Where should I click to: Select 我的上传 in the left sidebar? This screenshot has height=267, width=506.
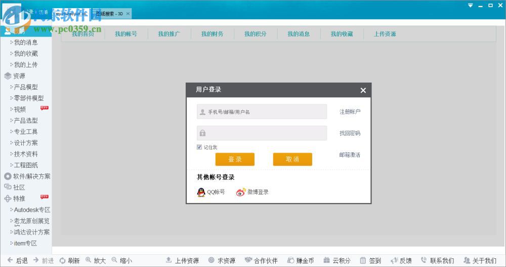(26, 65)
